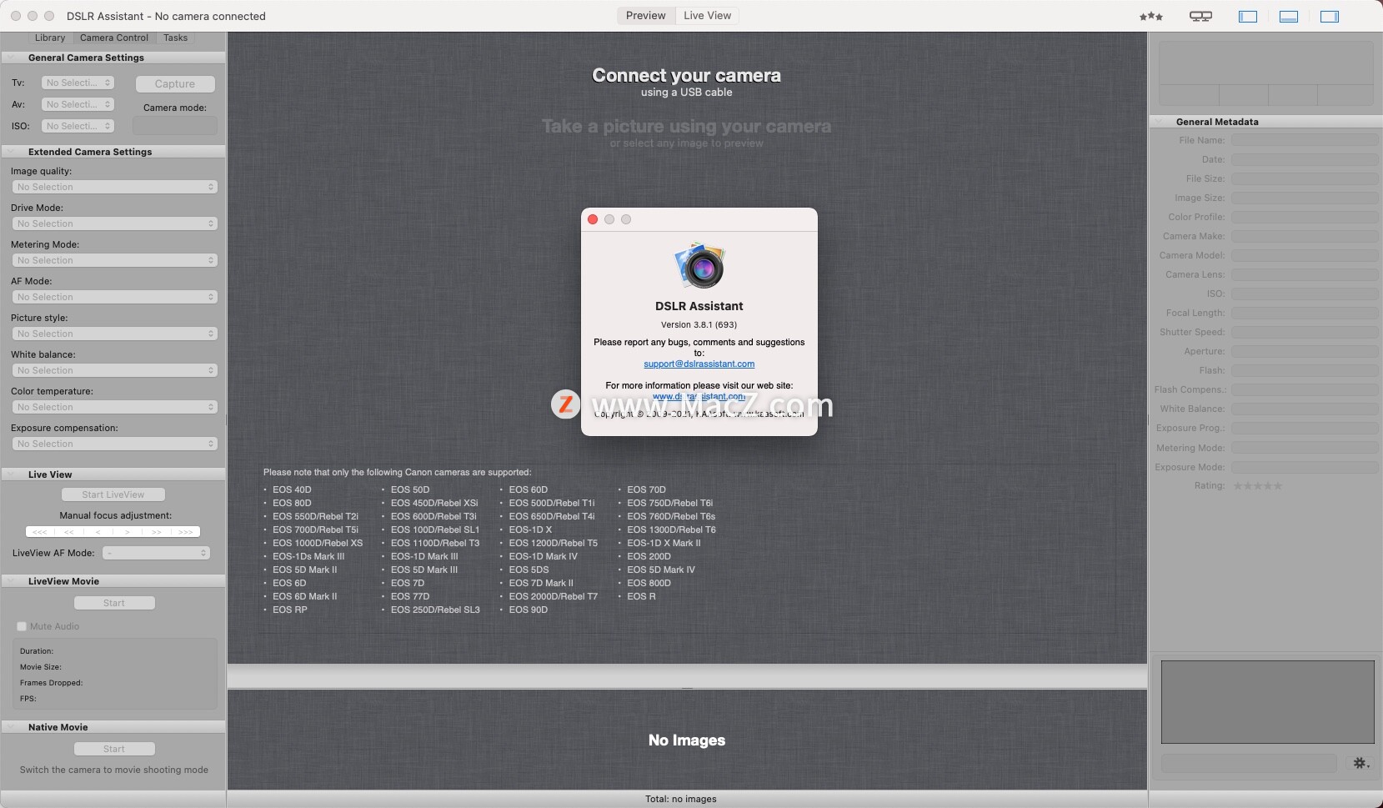1383x808 pixels.
Task: Click the 'Version 3.8.1 (693)' text
Action: coord(699,324)
